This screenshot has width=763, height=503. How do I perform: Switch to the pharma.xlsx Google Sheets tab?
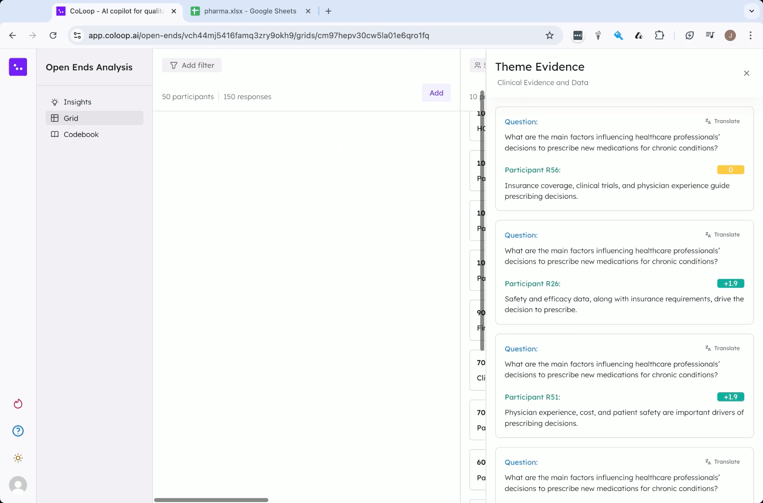[x=250, y=11]
